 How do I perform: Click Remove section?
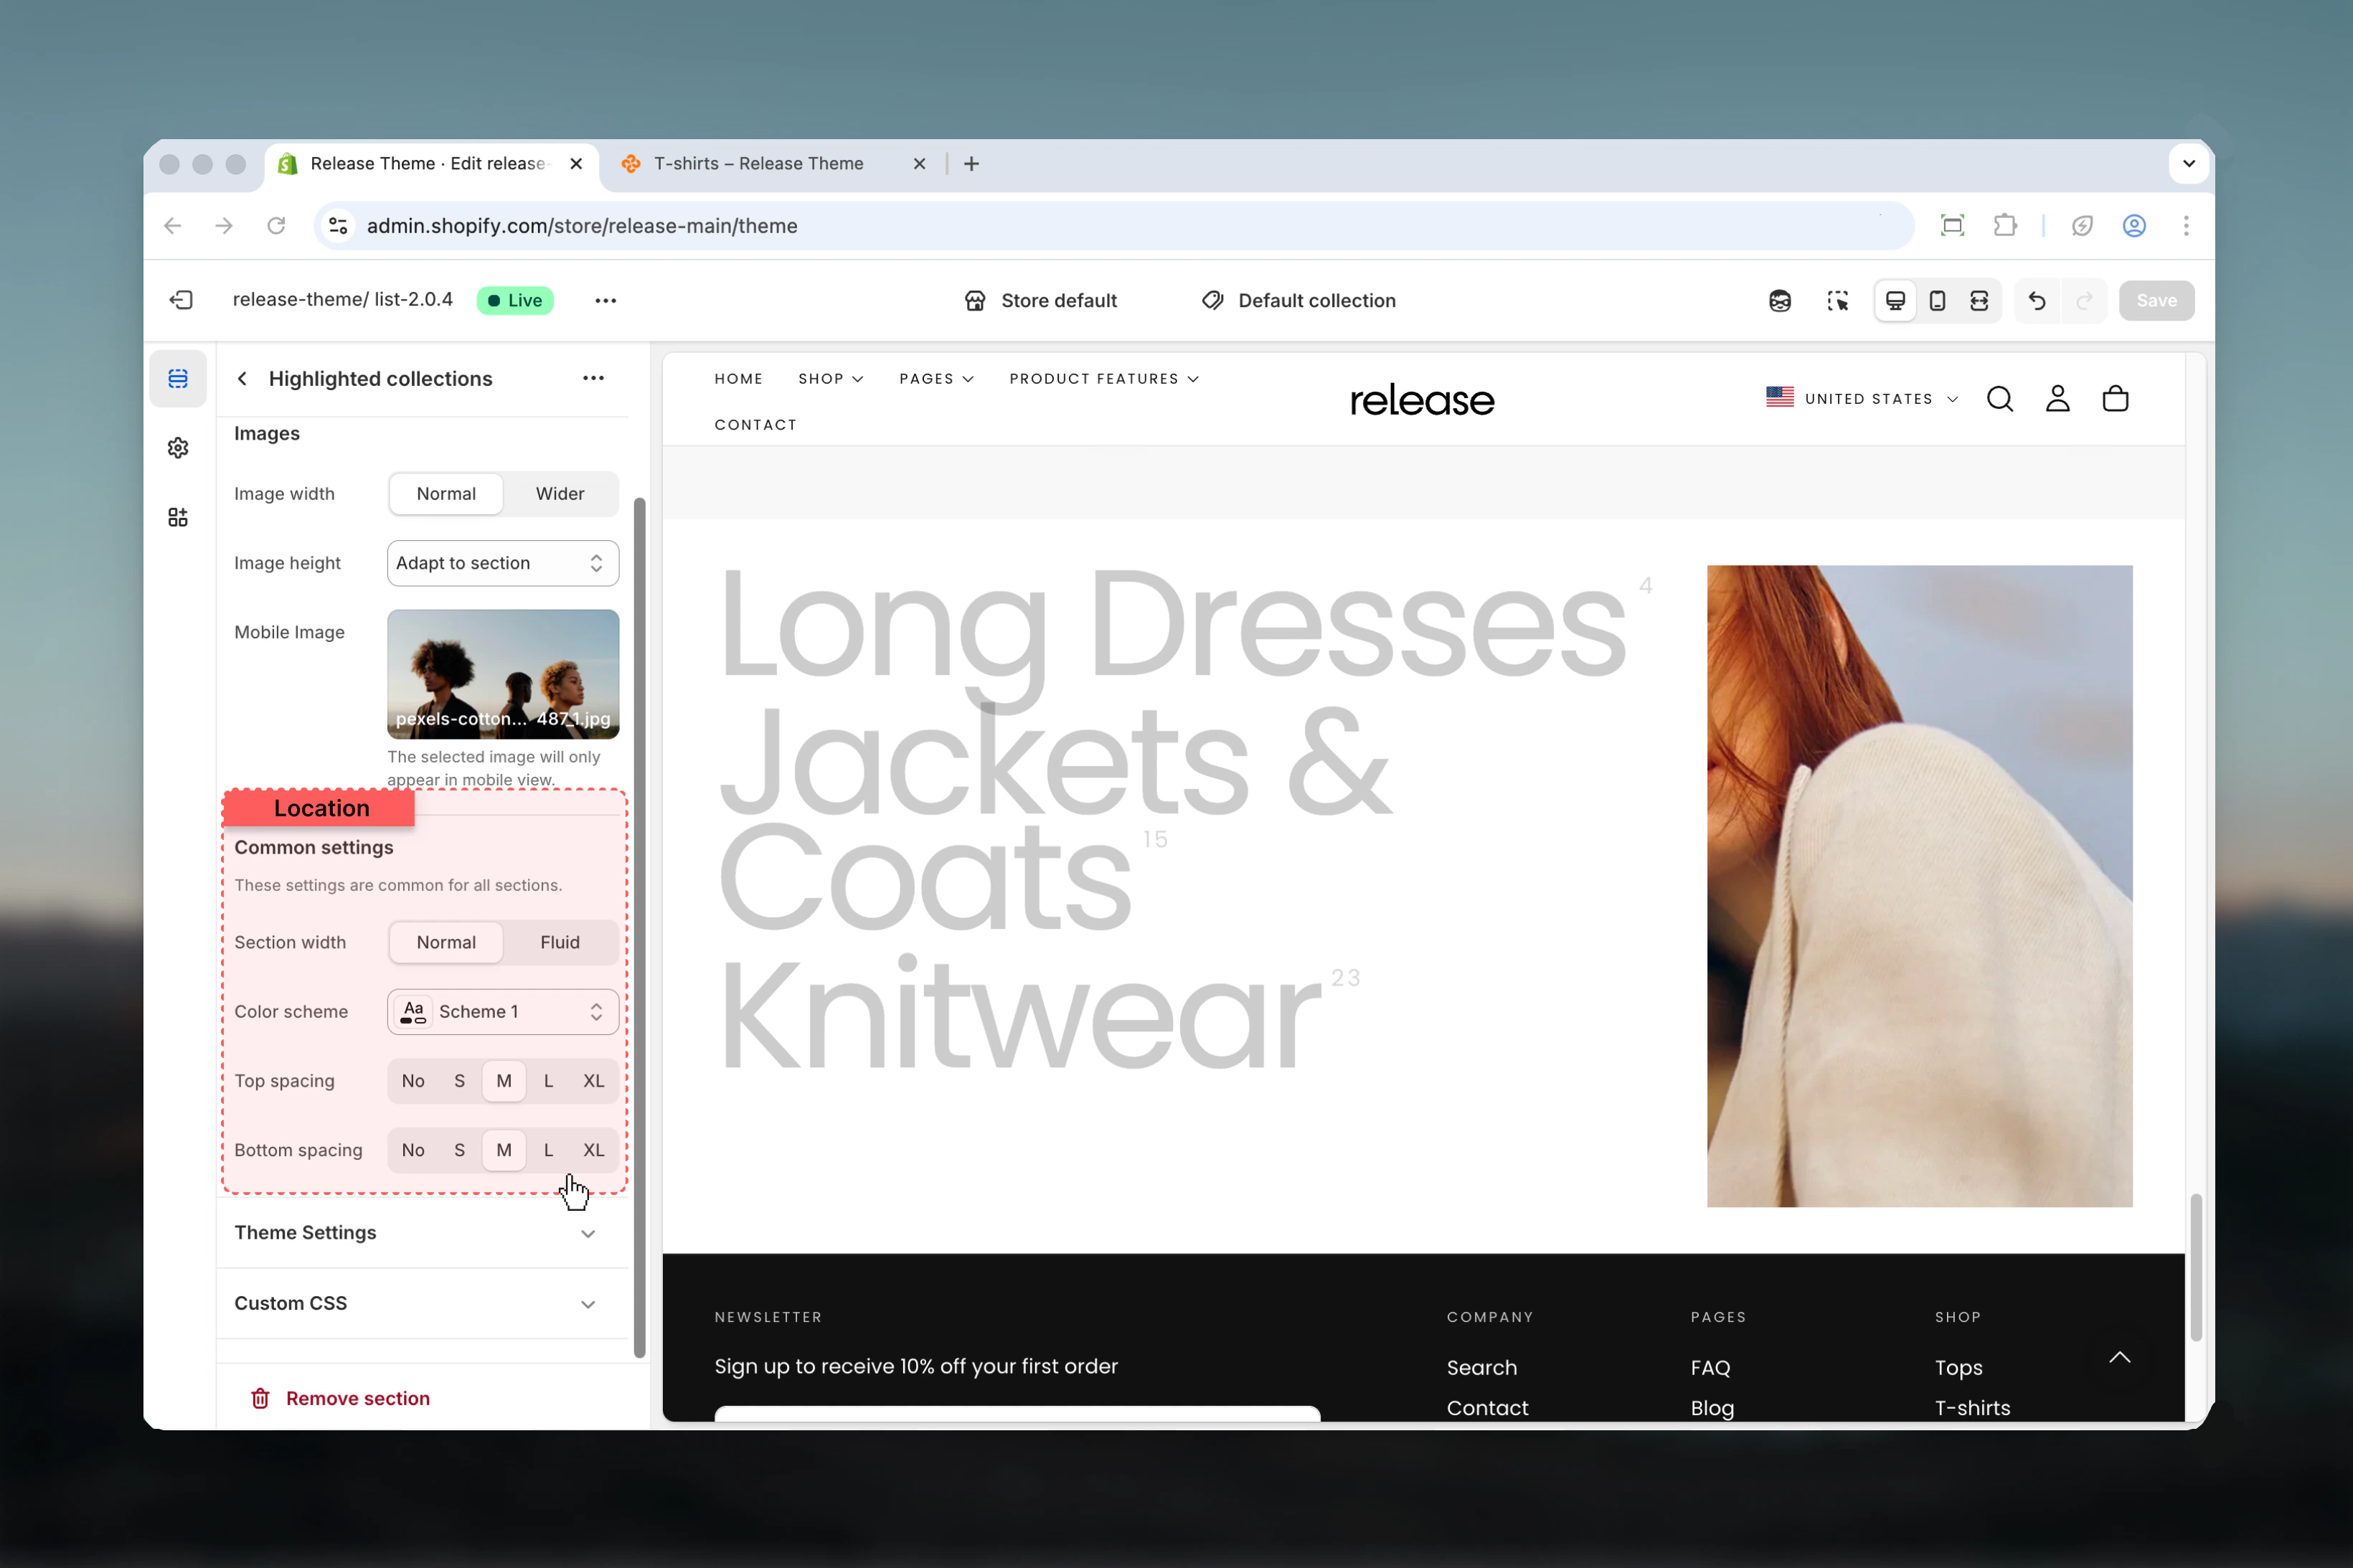(340, 1398)
